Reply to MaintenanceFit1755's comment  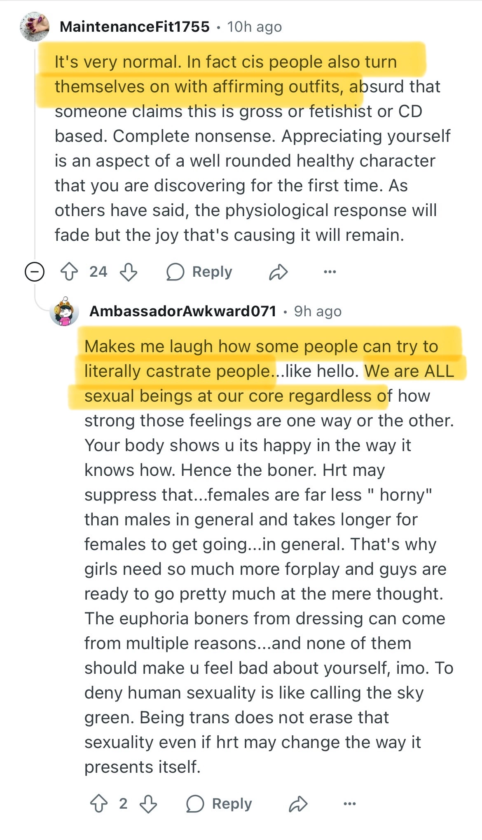click(199, 272)
